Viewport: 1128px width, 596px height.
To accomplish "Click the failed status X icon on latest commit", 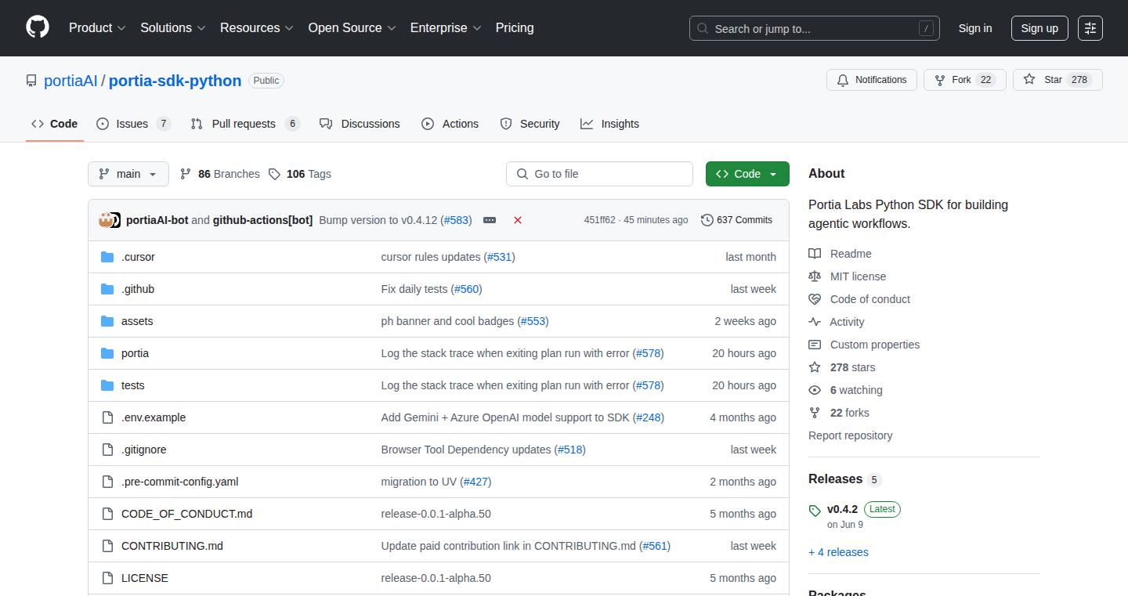I will pyautogui.click(x=518, y=220).
